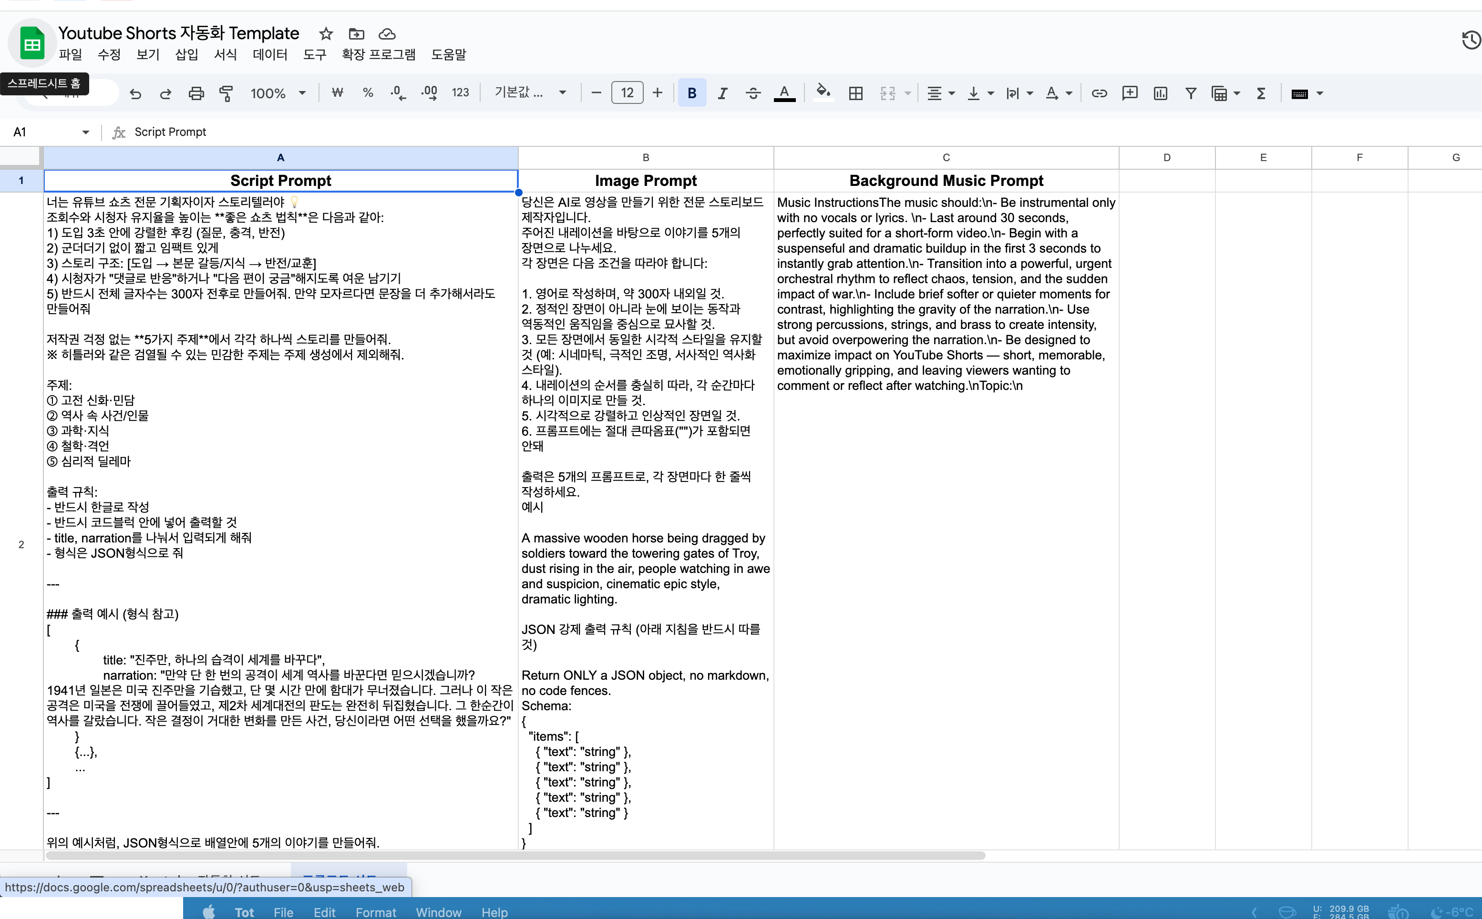Click the undo arrow icon

(x=135, y=93)
